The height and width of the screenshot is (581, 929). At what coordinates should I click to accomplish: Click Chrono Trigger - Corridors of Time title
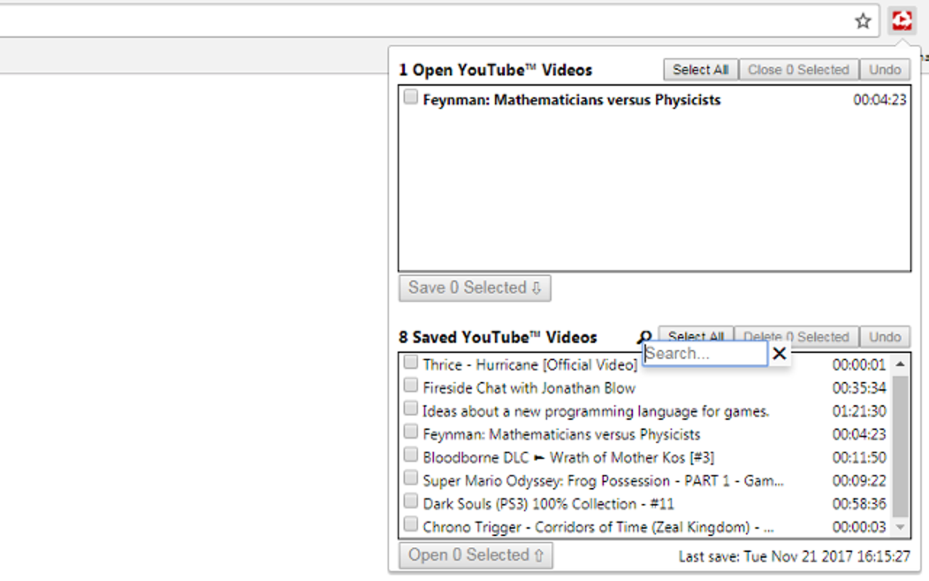[599, 528]
